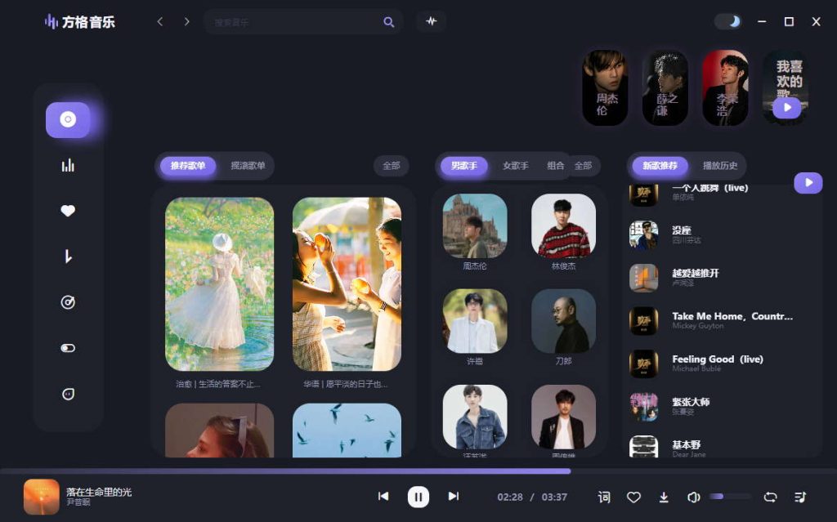Open the music hall disc icon in sidebar
This screenshot has height=522, width=837.
(x=68, y=119)
